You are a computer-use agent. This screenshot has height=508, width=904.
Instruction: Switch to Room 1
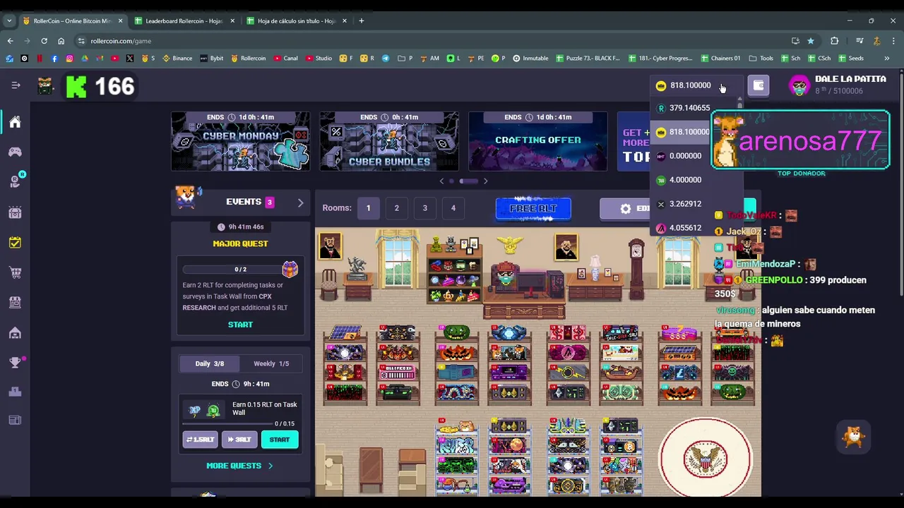coord(368,208)
